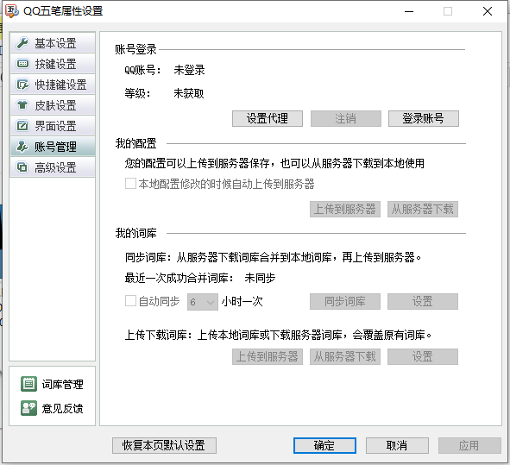The height and width of the screenshot is (465, 510).
Task: Expand the sync interval hours dropdown
Action: click(x=202, y=302)
